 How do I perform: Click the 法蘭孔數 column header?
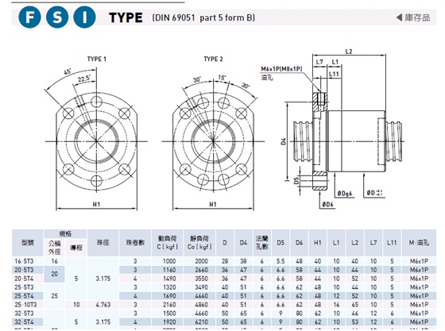pyautogui.click(x=261, y=243)
